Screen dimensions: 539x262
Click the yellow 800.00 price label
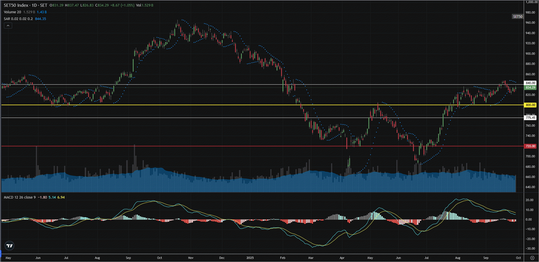click(530, 105)
